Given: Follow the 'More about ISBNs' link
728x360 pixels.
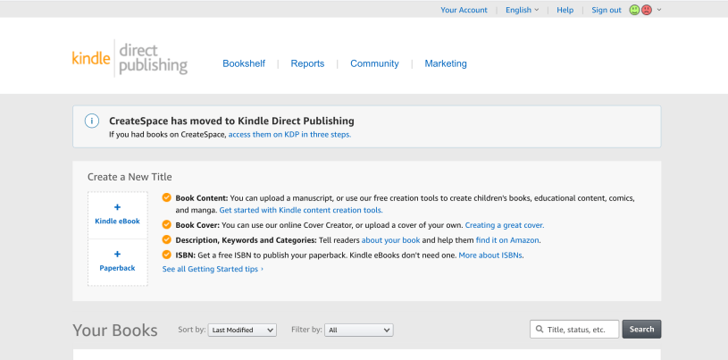Looking at the screenshot, I should pyautogui.click(x=490, y=255).
